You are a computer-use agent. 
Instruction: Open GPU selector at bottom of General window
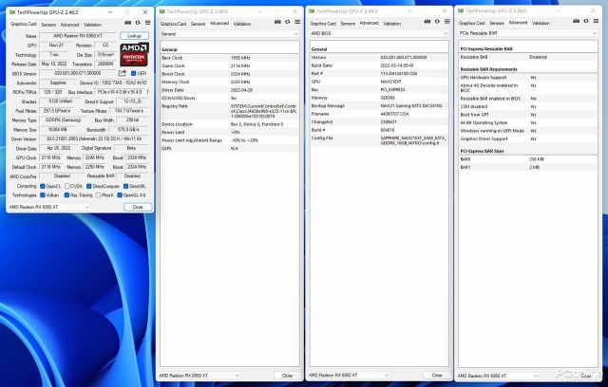(199, 376)
